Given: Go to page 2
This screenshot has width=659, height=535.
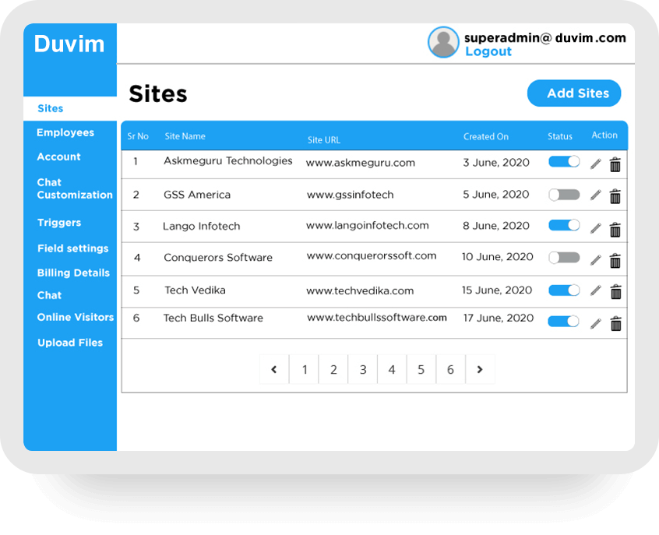Looking at the screenshot, I should (333, 369).
